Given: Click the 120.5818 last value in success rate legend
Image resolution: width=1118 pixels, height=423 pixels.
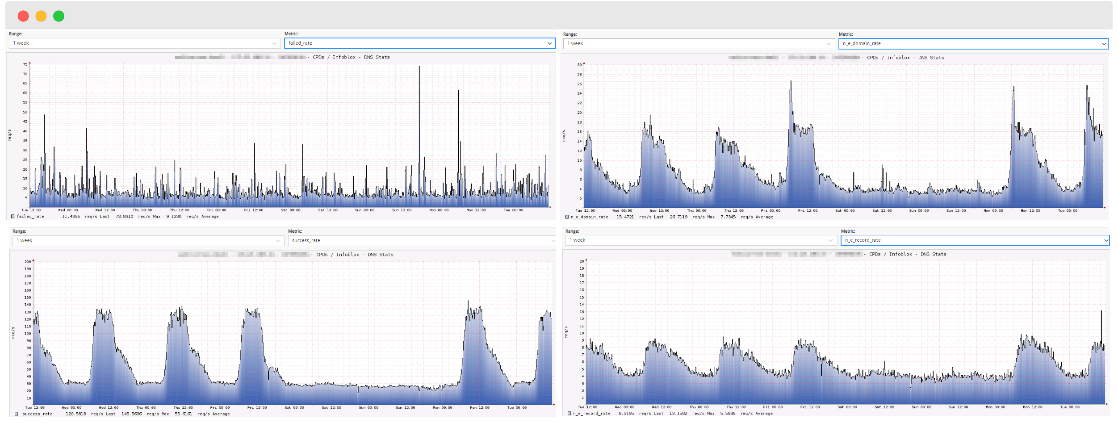Looking at the screenshot, I should (76, 414).
